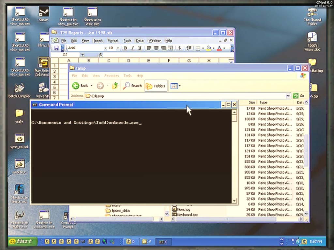
Task: Toggle Underline in Excel toolbar
Action: [x=140, y=48]
